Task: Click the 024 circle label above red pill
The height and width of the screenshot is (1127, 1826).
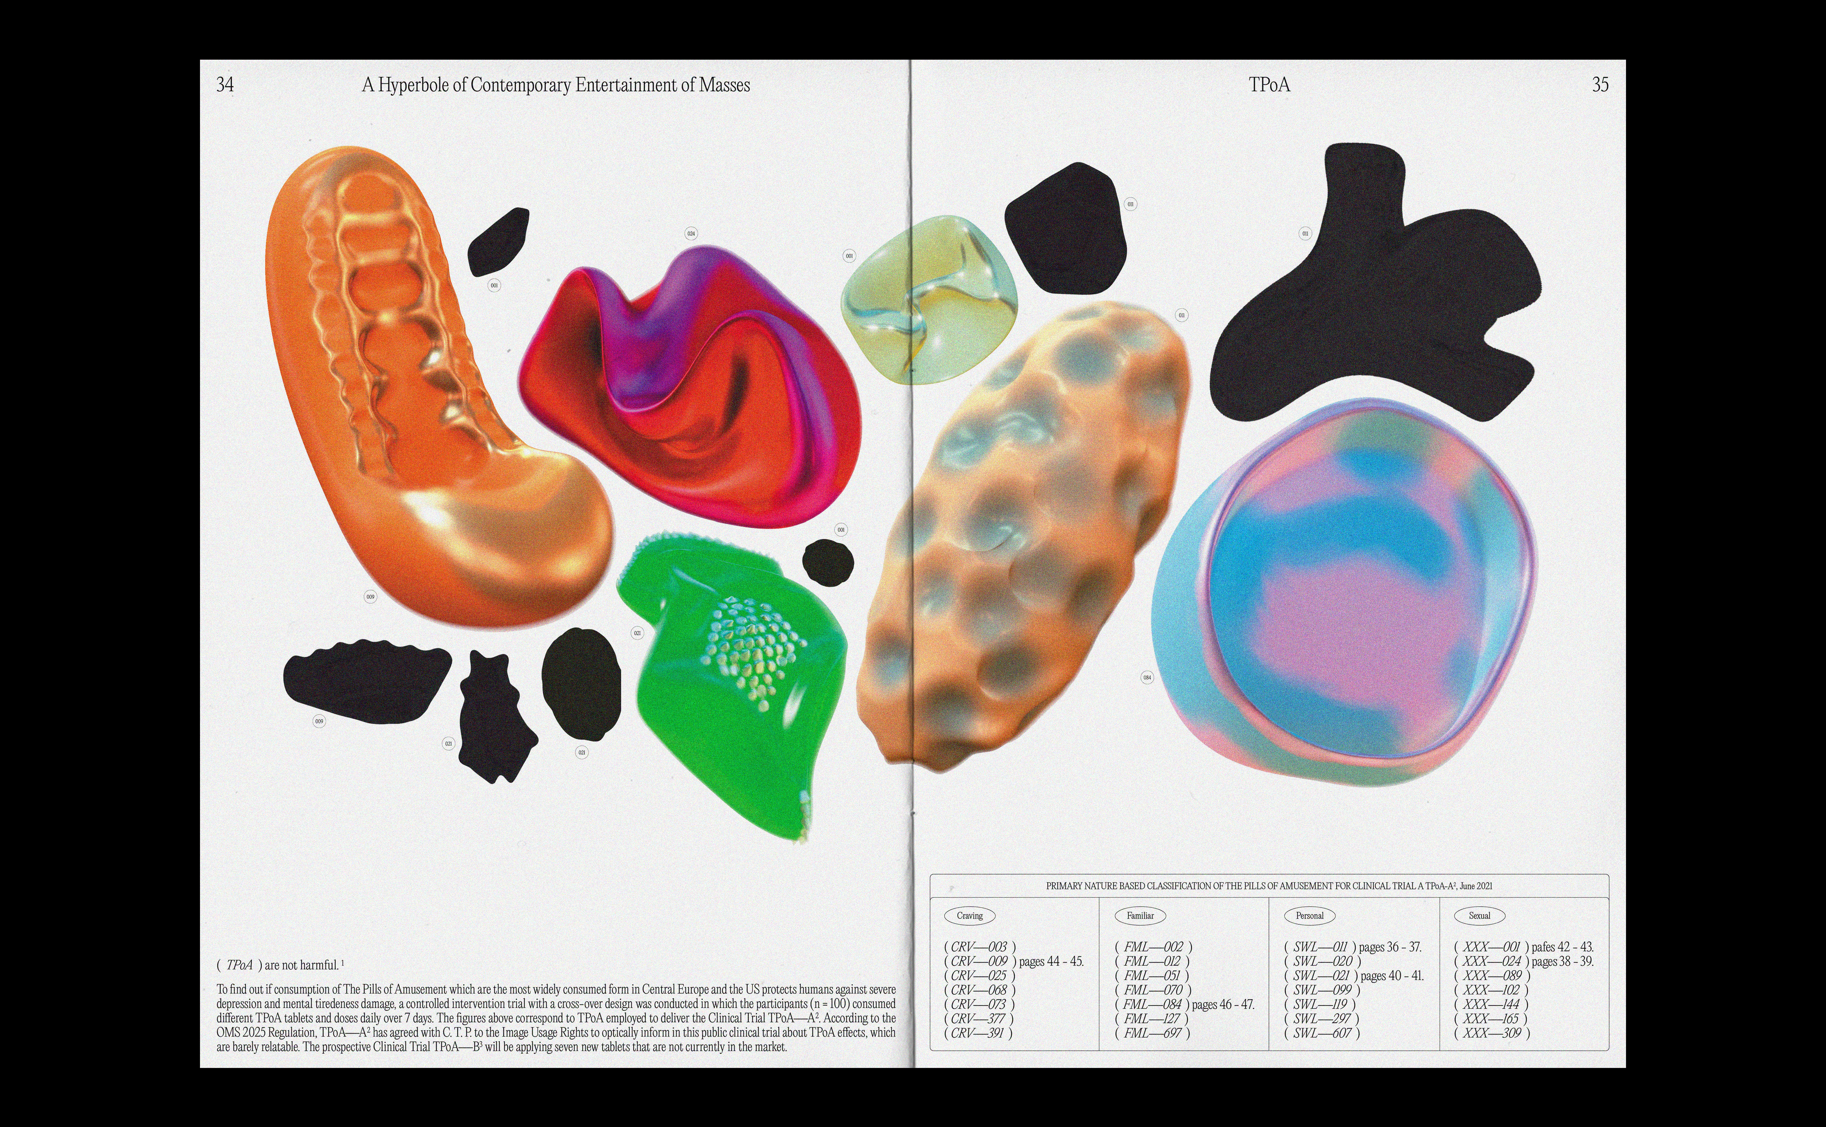Action: pyautogui.click(x=691, y=234)
